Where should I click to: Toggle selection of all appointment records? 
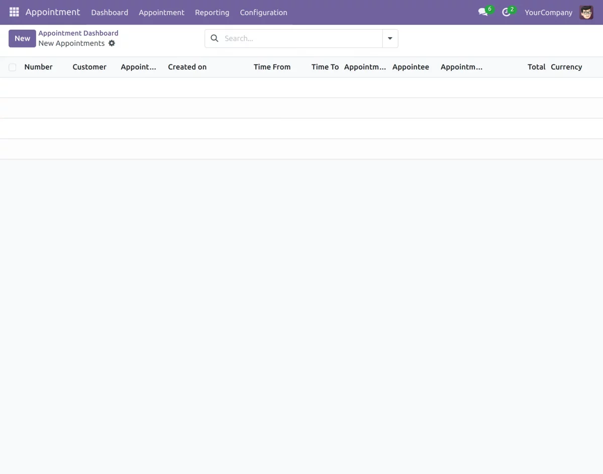click(x=12, y=67)
